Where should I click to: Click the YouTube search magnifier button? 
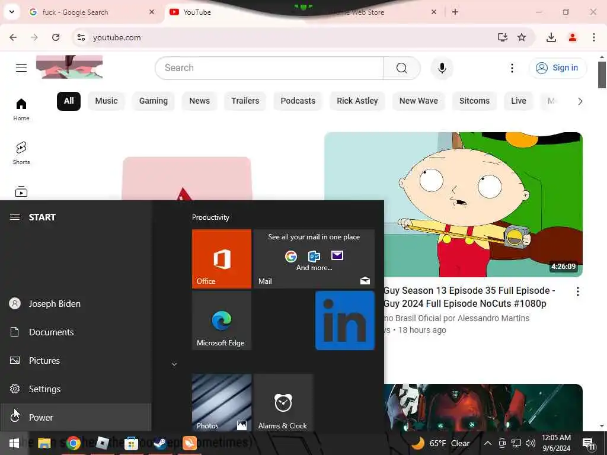[x=402, y=68]
